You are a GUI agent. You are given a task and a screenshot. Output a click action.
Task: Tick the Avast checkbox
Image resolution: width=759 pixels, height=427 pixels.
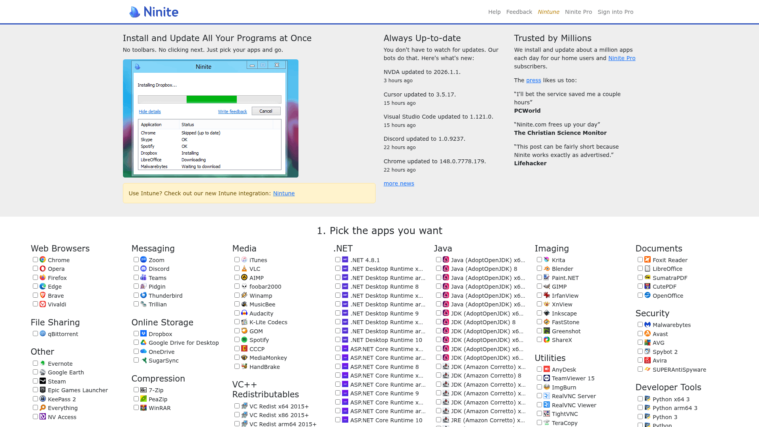640,334
